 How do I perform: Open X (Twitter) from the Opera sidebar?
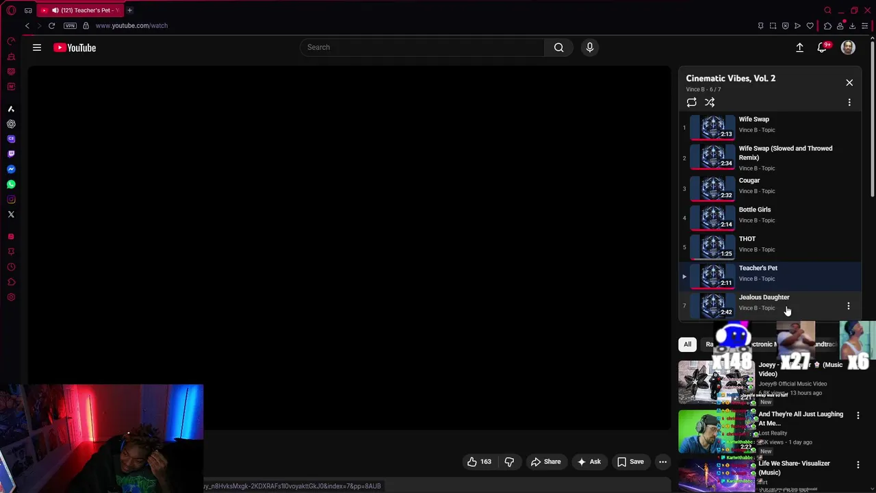11,214
